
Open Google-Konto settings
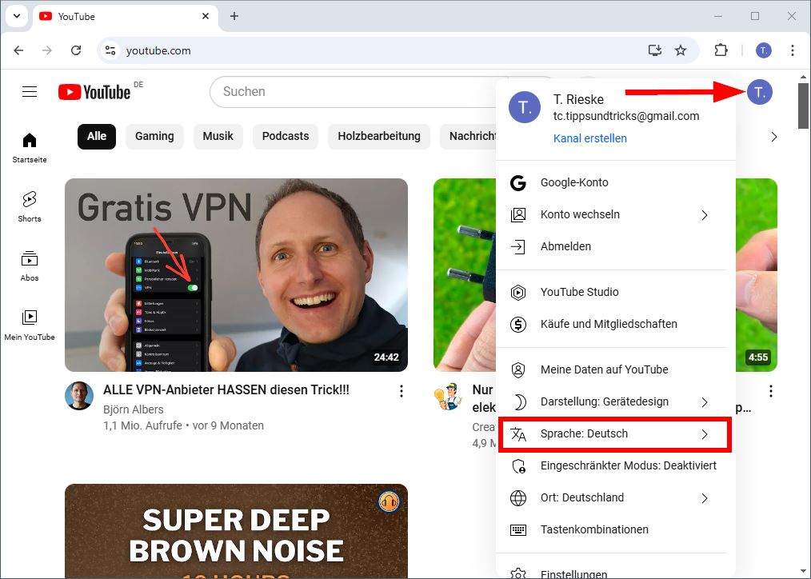coord(574,182)
